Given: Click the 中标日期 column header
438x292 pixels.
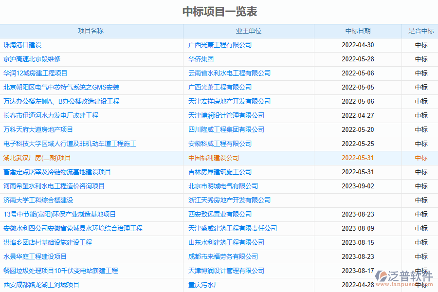Looking at the screenshot, I should (x=358, y=31).
